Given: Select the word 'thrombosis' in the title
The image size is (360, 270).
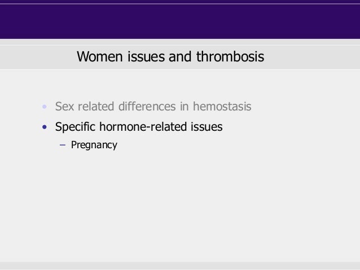Looking at the screenshot, I should click(230, 56).
